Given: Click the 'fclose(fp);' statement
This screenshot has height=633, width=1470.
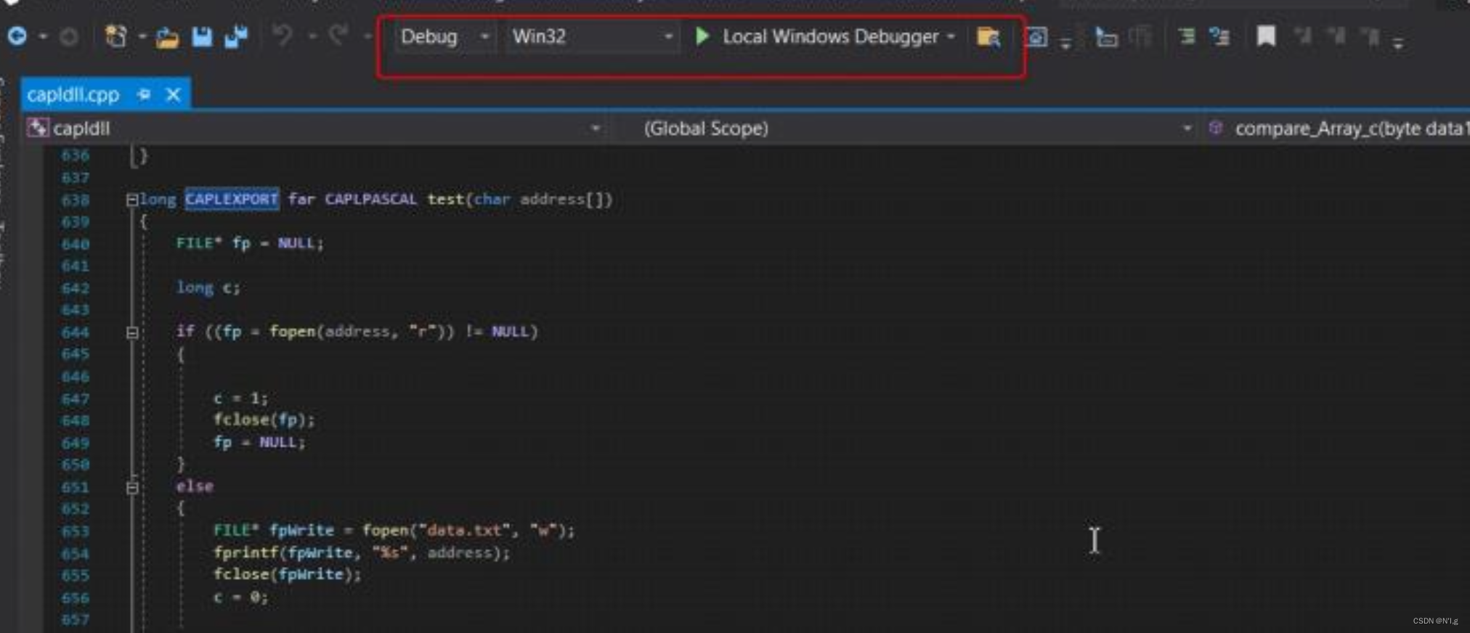Looking at the screenshot, I should point(264,420).
